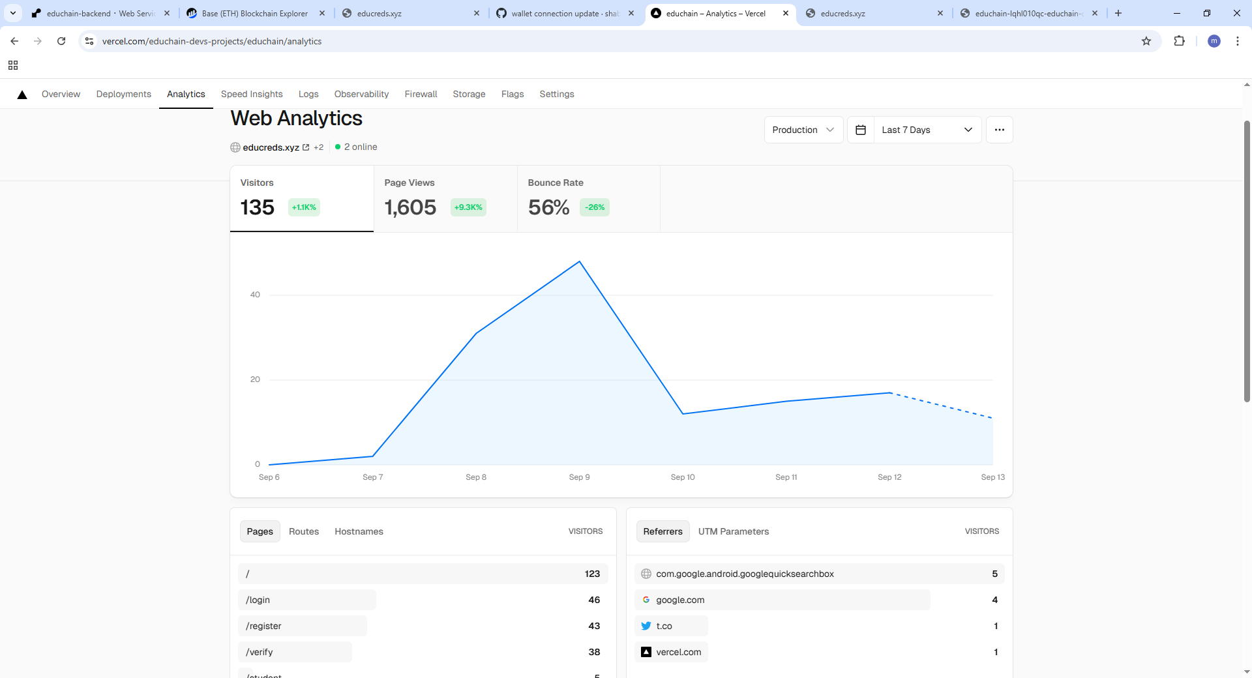Expand the Last 7 Days range dropdown
The height and width of the screenshot is (678, 1252).
coord(927,130)
